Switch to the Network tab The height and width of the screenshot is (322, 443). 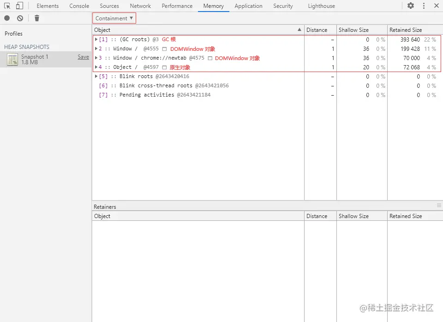[x=140, y=6]
